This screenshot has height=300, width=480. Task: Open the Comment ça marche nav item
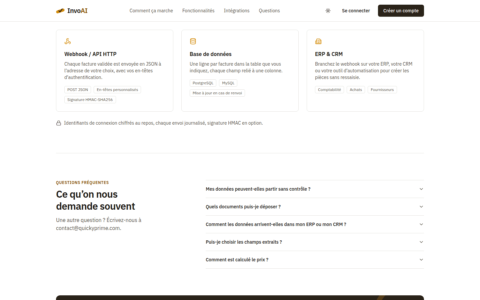pyautogui.click(x=151, y=11)
